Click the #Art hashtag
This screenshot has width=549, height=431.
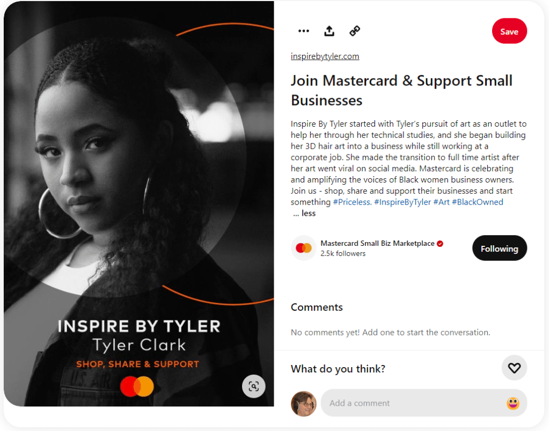pyautogui.click(x=441, y=202)
